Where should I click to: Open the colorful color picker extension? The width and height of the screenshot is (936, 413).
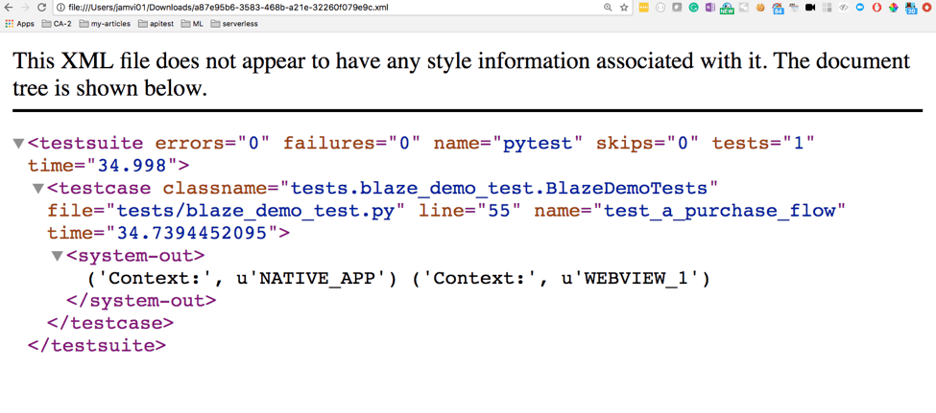[894, 8]
